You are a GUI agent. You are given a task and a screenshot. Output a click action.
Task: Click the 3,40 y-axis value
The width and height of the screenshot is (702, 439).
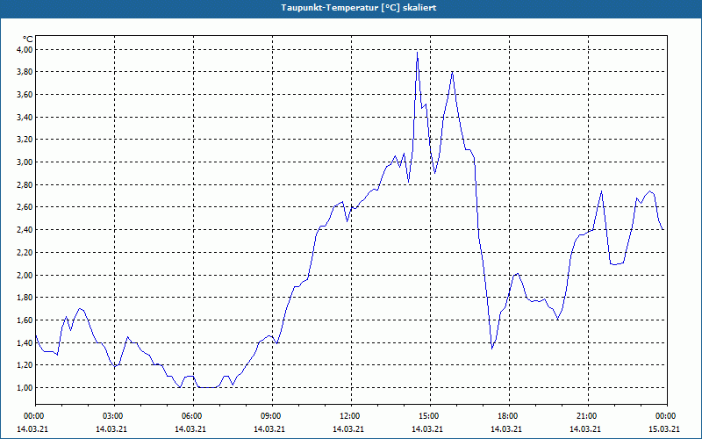coord(25,117)
